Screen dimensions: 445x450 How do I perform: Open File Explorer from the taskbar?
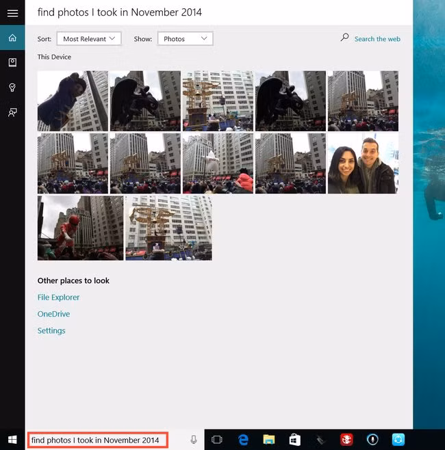tap(269, 440)
